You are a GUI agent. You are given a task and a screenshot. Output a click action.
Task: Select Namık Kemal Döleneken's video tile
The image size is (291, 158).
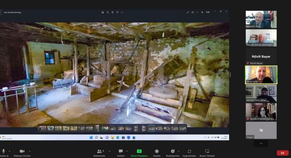pyautogui.click(x=261, y=38)
